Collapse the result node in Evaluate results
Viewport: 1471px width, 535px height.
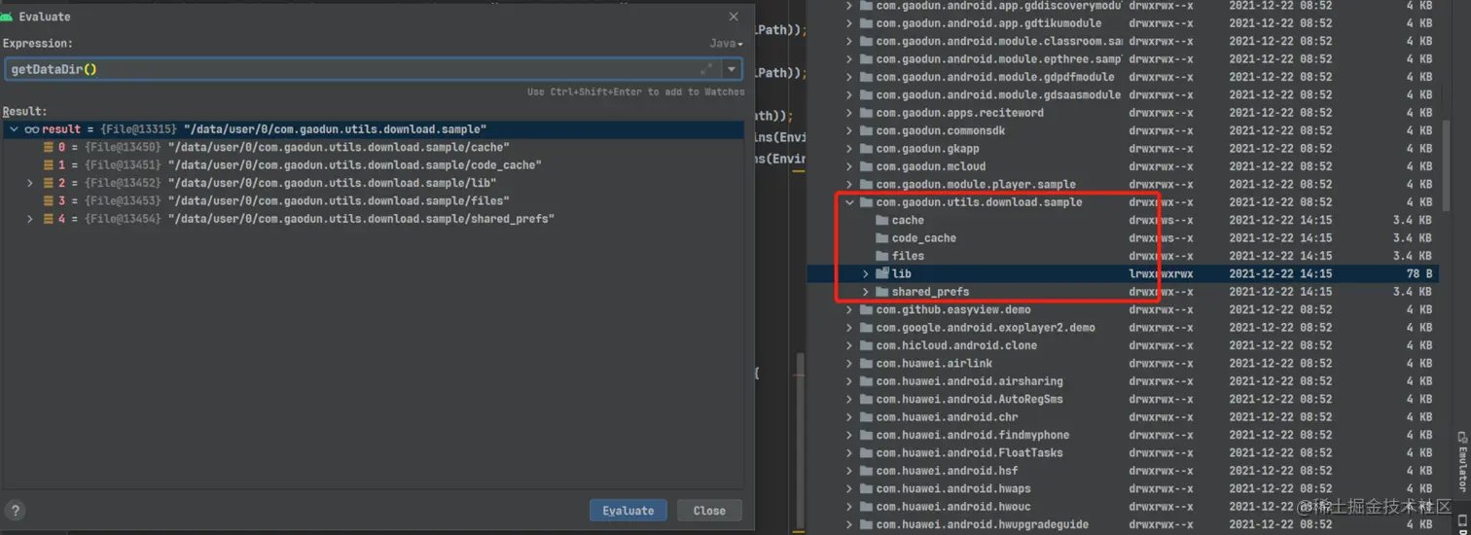click(14, 129)
